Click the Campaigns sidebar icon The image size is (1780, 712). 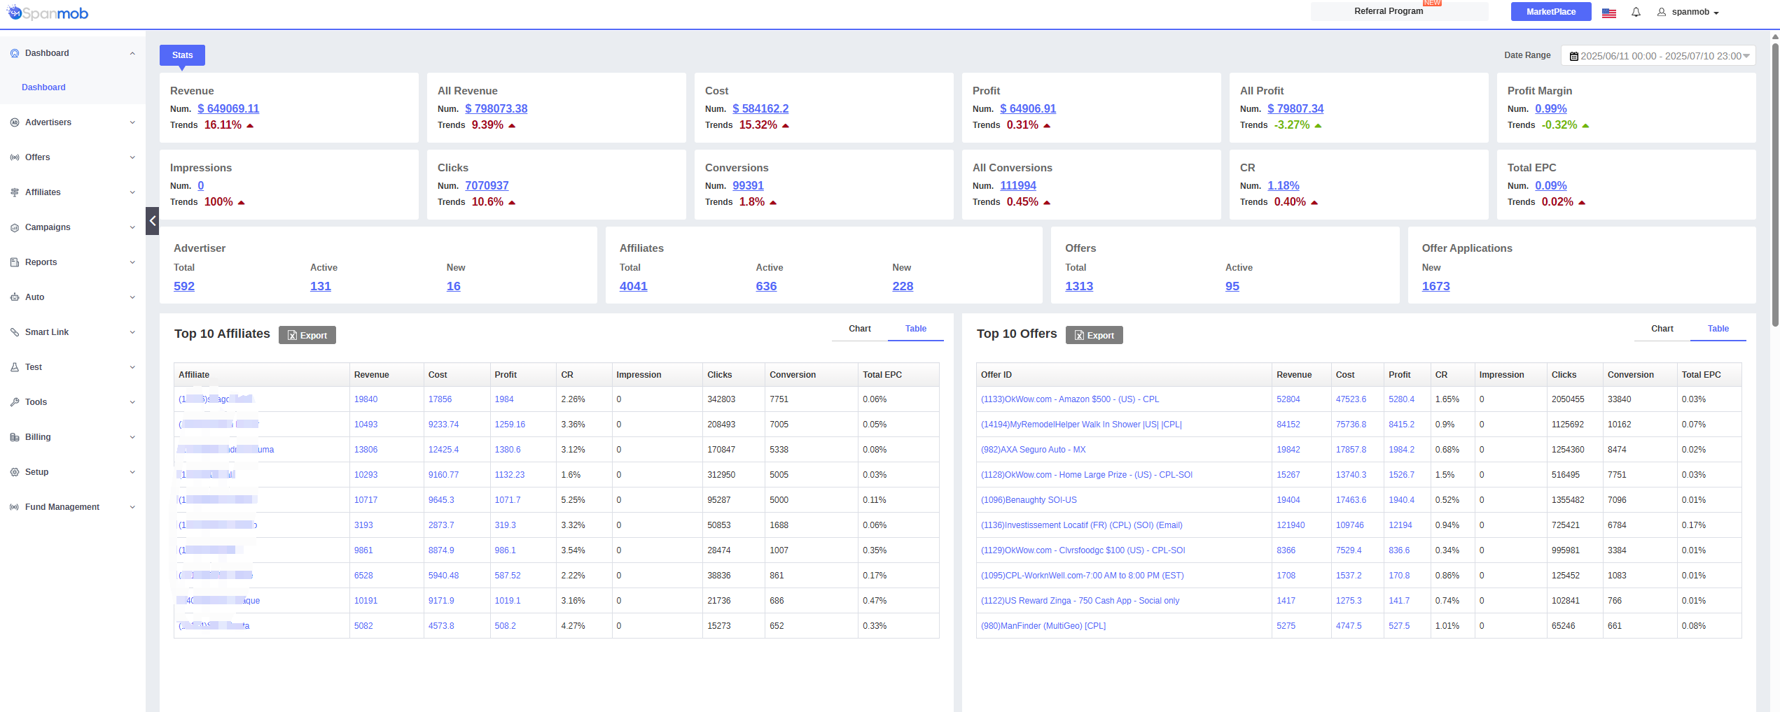coord(15,227)
